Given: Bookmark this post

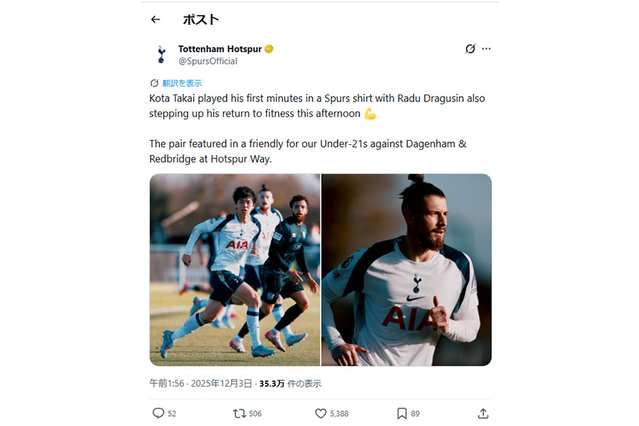Looking at the screenshot, I should (402, 413).
